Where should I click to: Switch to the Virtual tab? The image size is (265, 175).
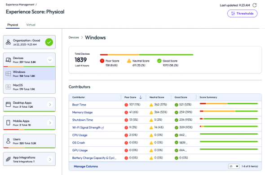point(31,25)
